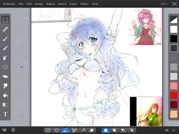The height and width of the screenshot is (134, 179).
Task: Choose ellipse selection shape
Action: pyautogui.click(x=57, y=130)
